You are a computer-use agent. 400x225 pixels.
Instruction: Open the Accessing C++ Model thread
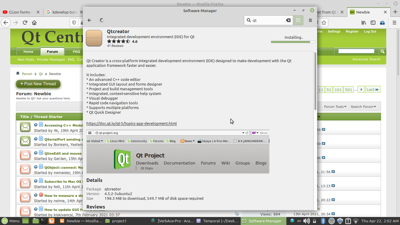(x=64, y=125)
